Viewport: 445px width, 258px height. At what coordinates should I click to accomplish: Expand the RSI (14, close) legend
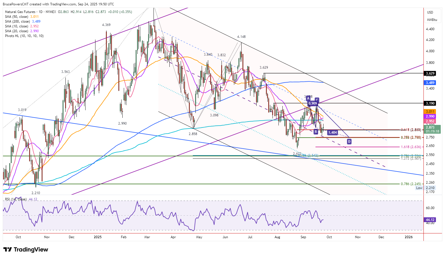pyautogui.click(x=16, y=199)
